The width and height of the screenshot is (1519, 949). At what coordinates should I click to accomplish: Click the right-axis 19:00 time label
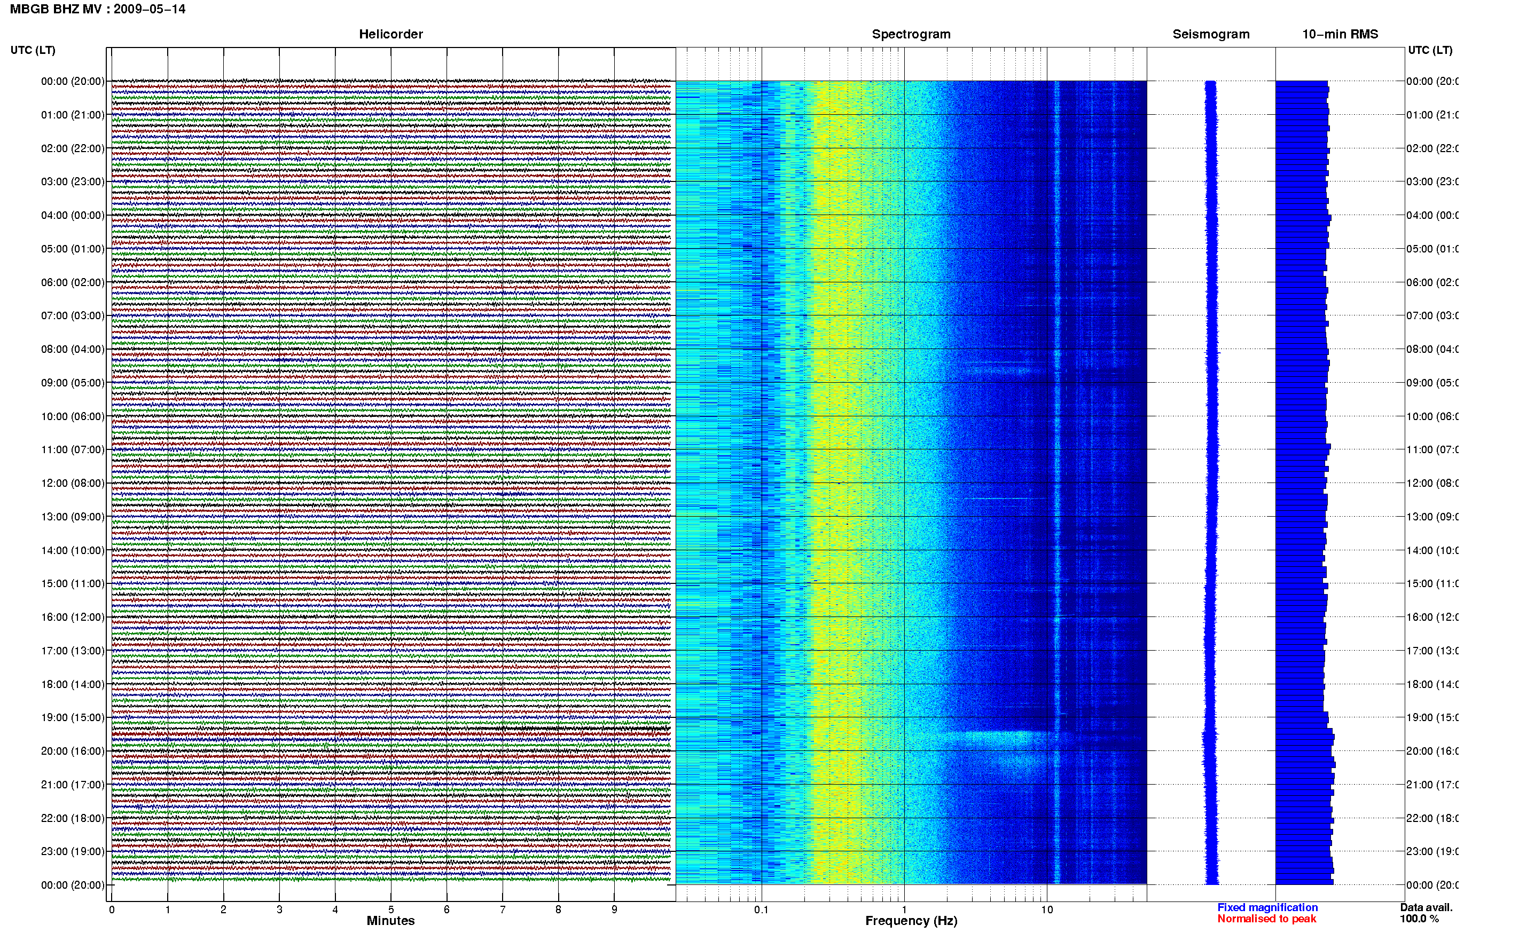(1432, 717)
